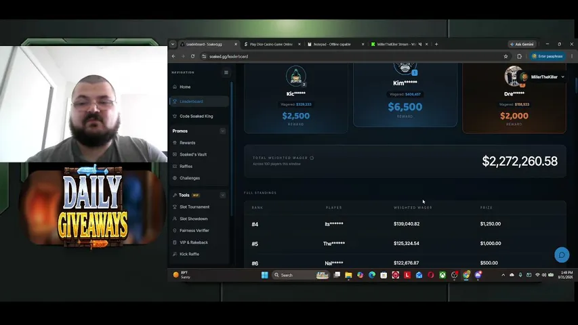578x325 pixels.
Task: Open Microsoft Edge from the taskbar
Action: pyautogui.click(x=372, y=276)
